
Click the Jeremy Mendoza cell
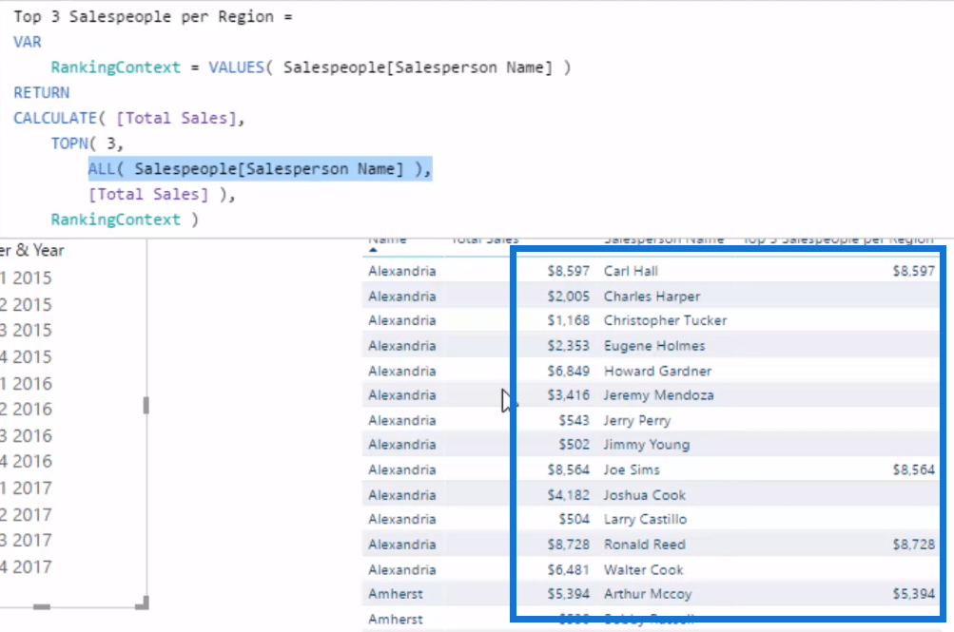tap(658, 395)
